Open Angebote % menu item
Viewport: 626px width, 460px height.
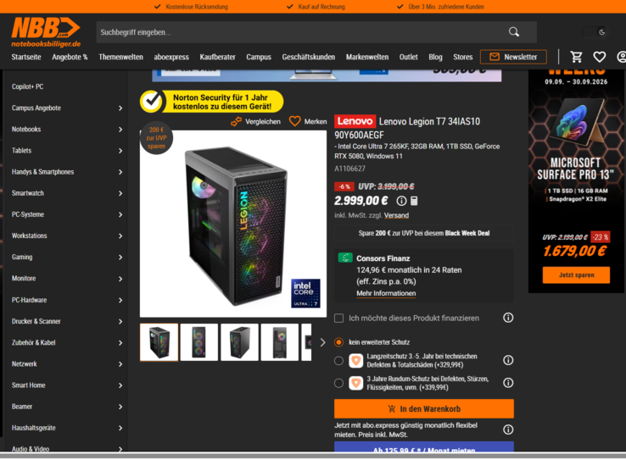[x=70, y=57]
